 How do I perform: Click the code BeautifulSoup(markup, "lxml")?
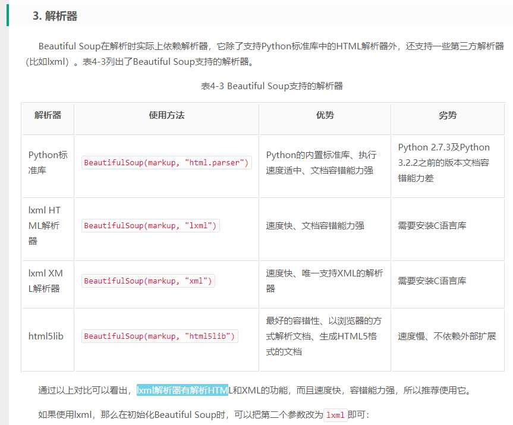(x=150, y=225)
